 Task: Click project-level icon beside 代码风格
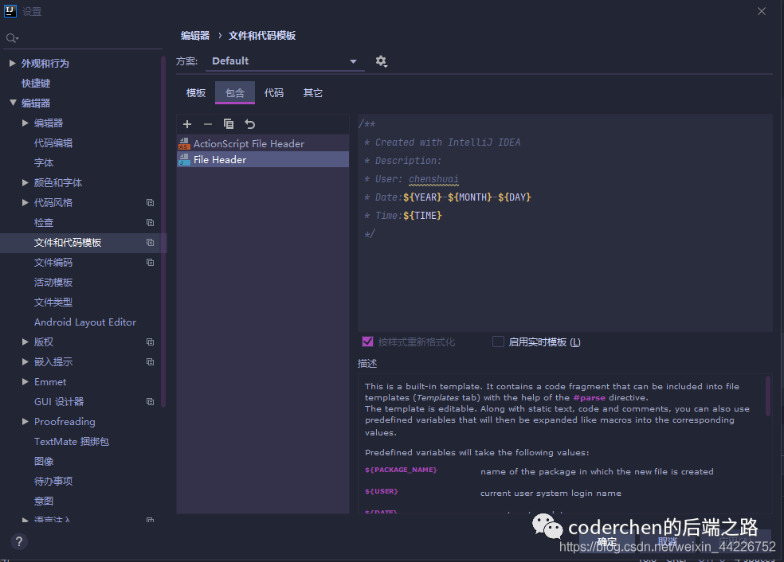[x=150, y=202]
